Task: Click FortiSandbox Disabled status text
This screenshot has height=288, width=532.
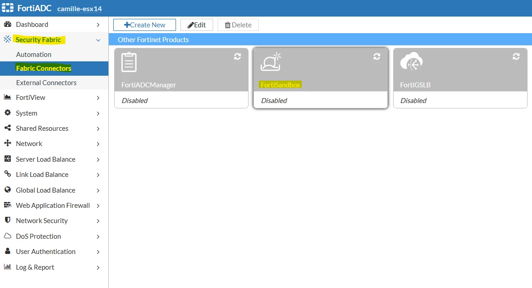Action: coord(274,100)
